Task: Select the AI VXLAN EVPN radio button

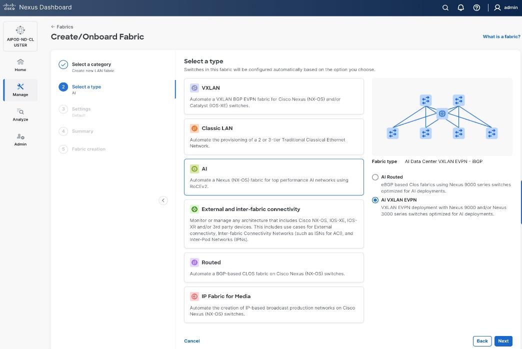Action: coord(375,200)
